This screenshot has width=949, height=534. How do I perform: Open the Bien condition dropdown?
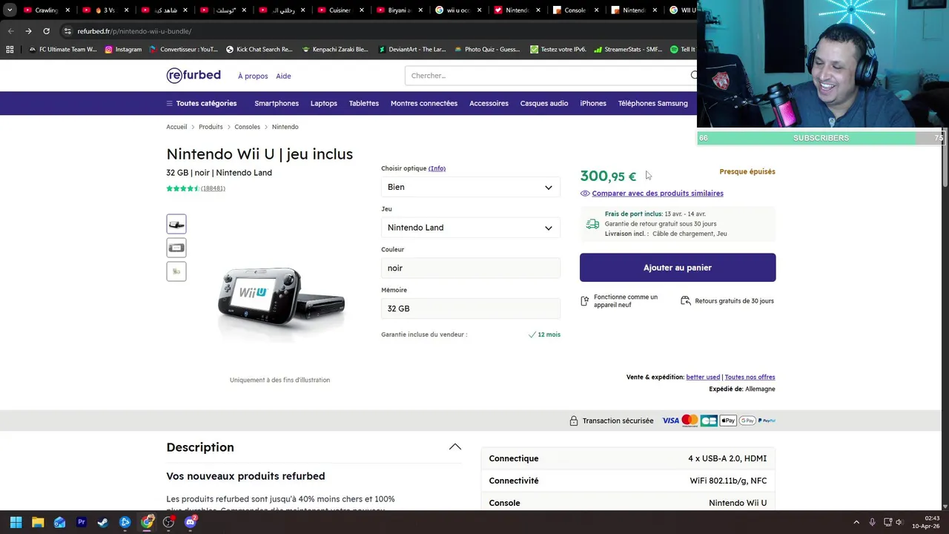[471, 187]
